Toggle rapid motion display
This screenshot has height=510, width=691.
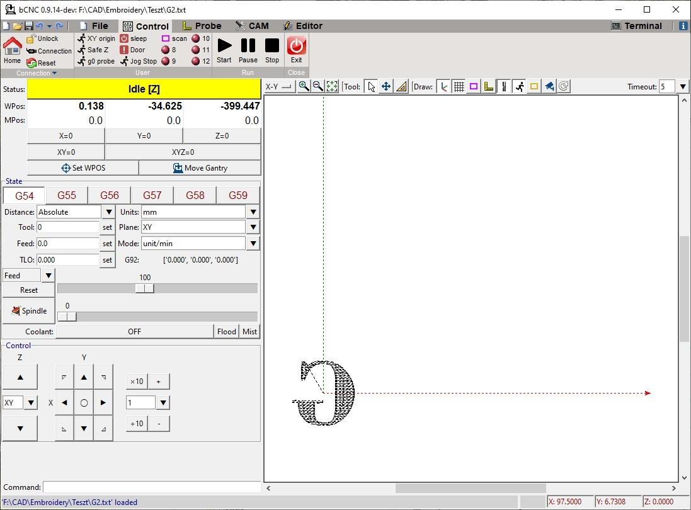(x=519, y=86)
